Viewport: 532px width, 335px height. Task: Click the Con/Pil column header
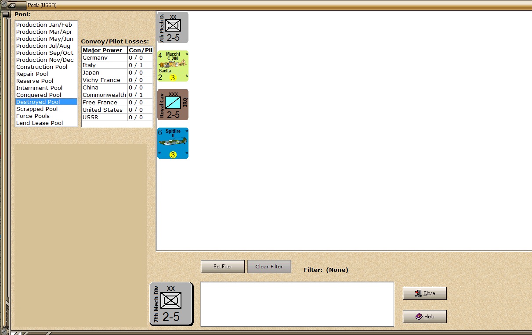coord(140,50)
